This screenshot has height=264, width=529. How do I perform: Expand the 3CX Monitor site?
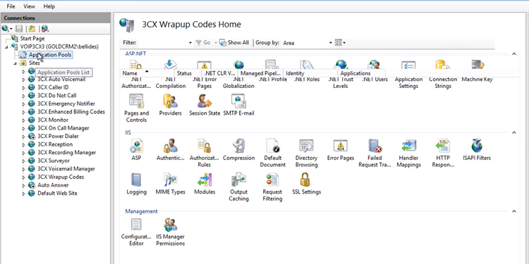pyautogui.click(x=23, y=120)
